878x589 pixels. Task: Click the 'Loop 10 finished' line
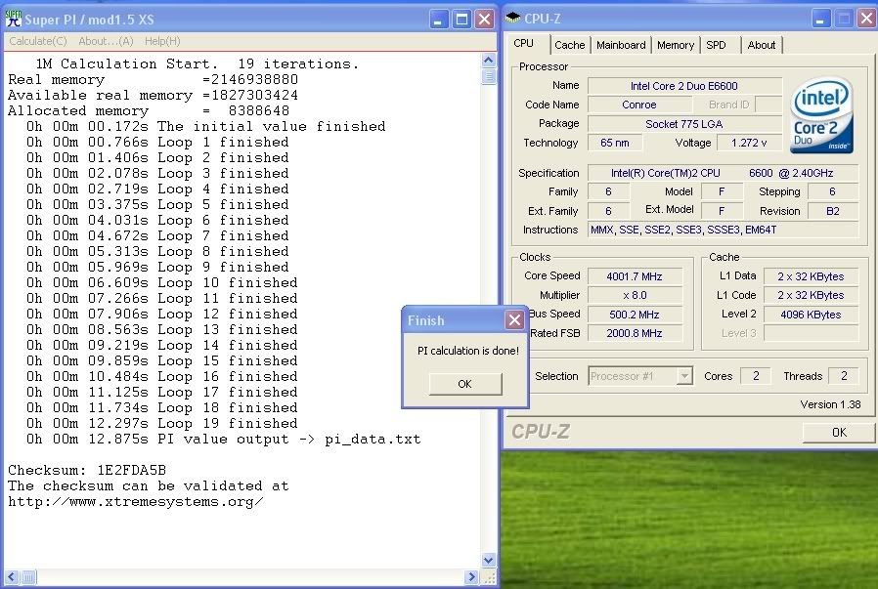(x=162, y=282)
